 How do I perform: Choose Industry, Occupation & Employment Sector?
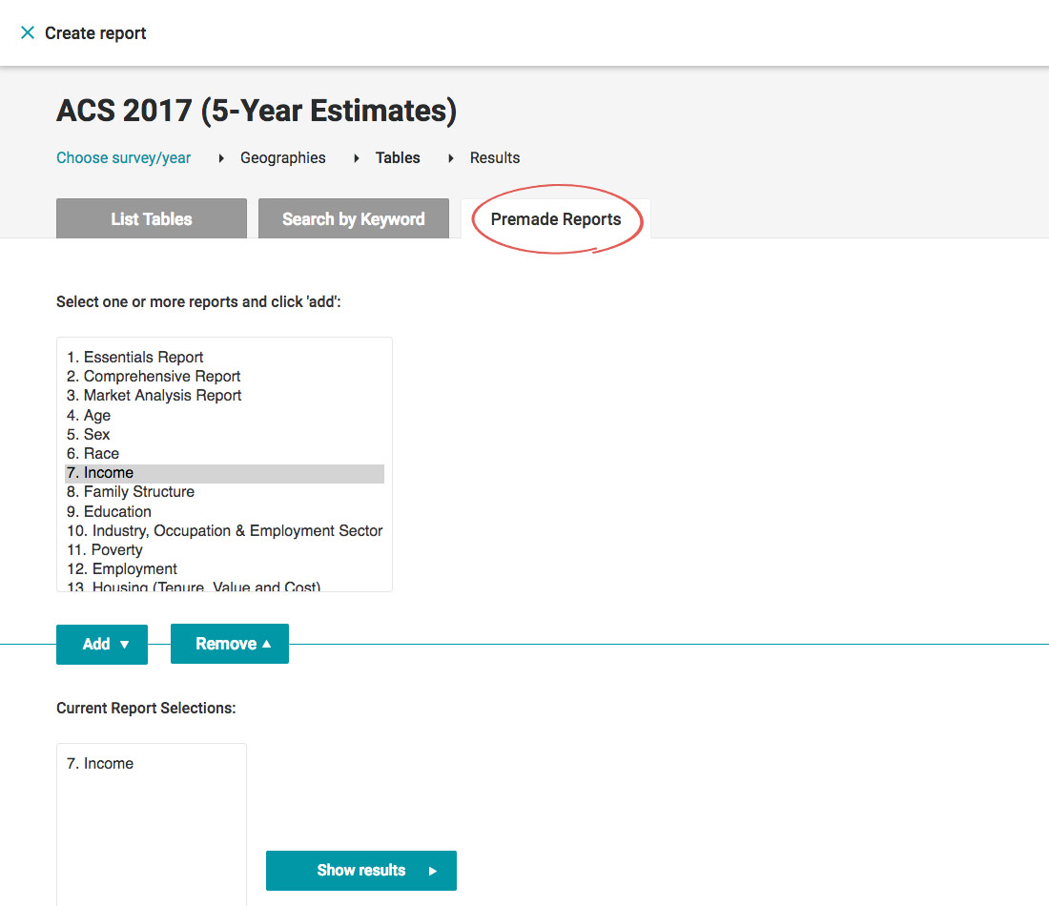224,531
